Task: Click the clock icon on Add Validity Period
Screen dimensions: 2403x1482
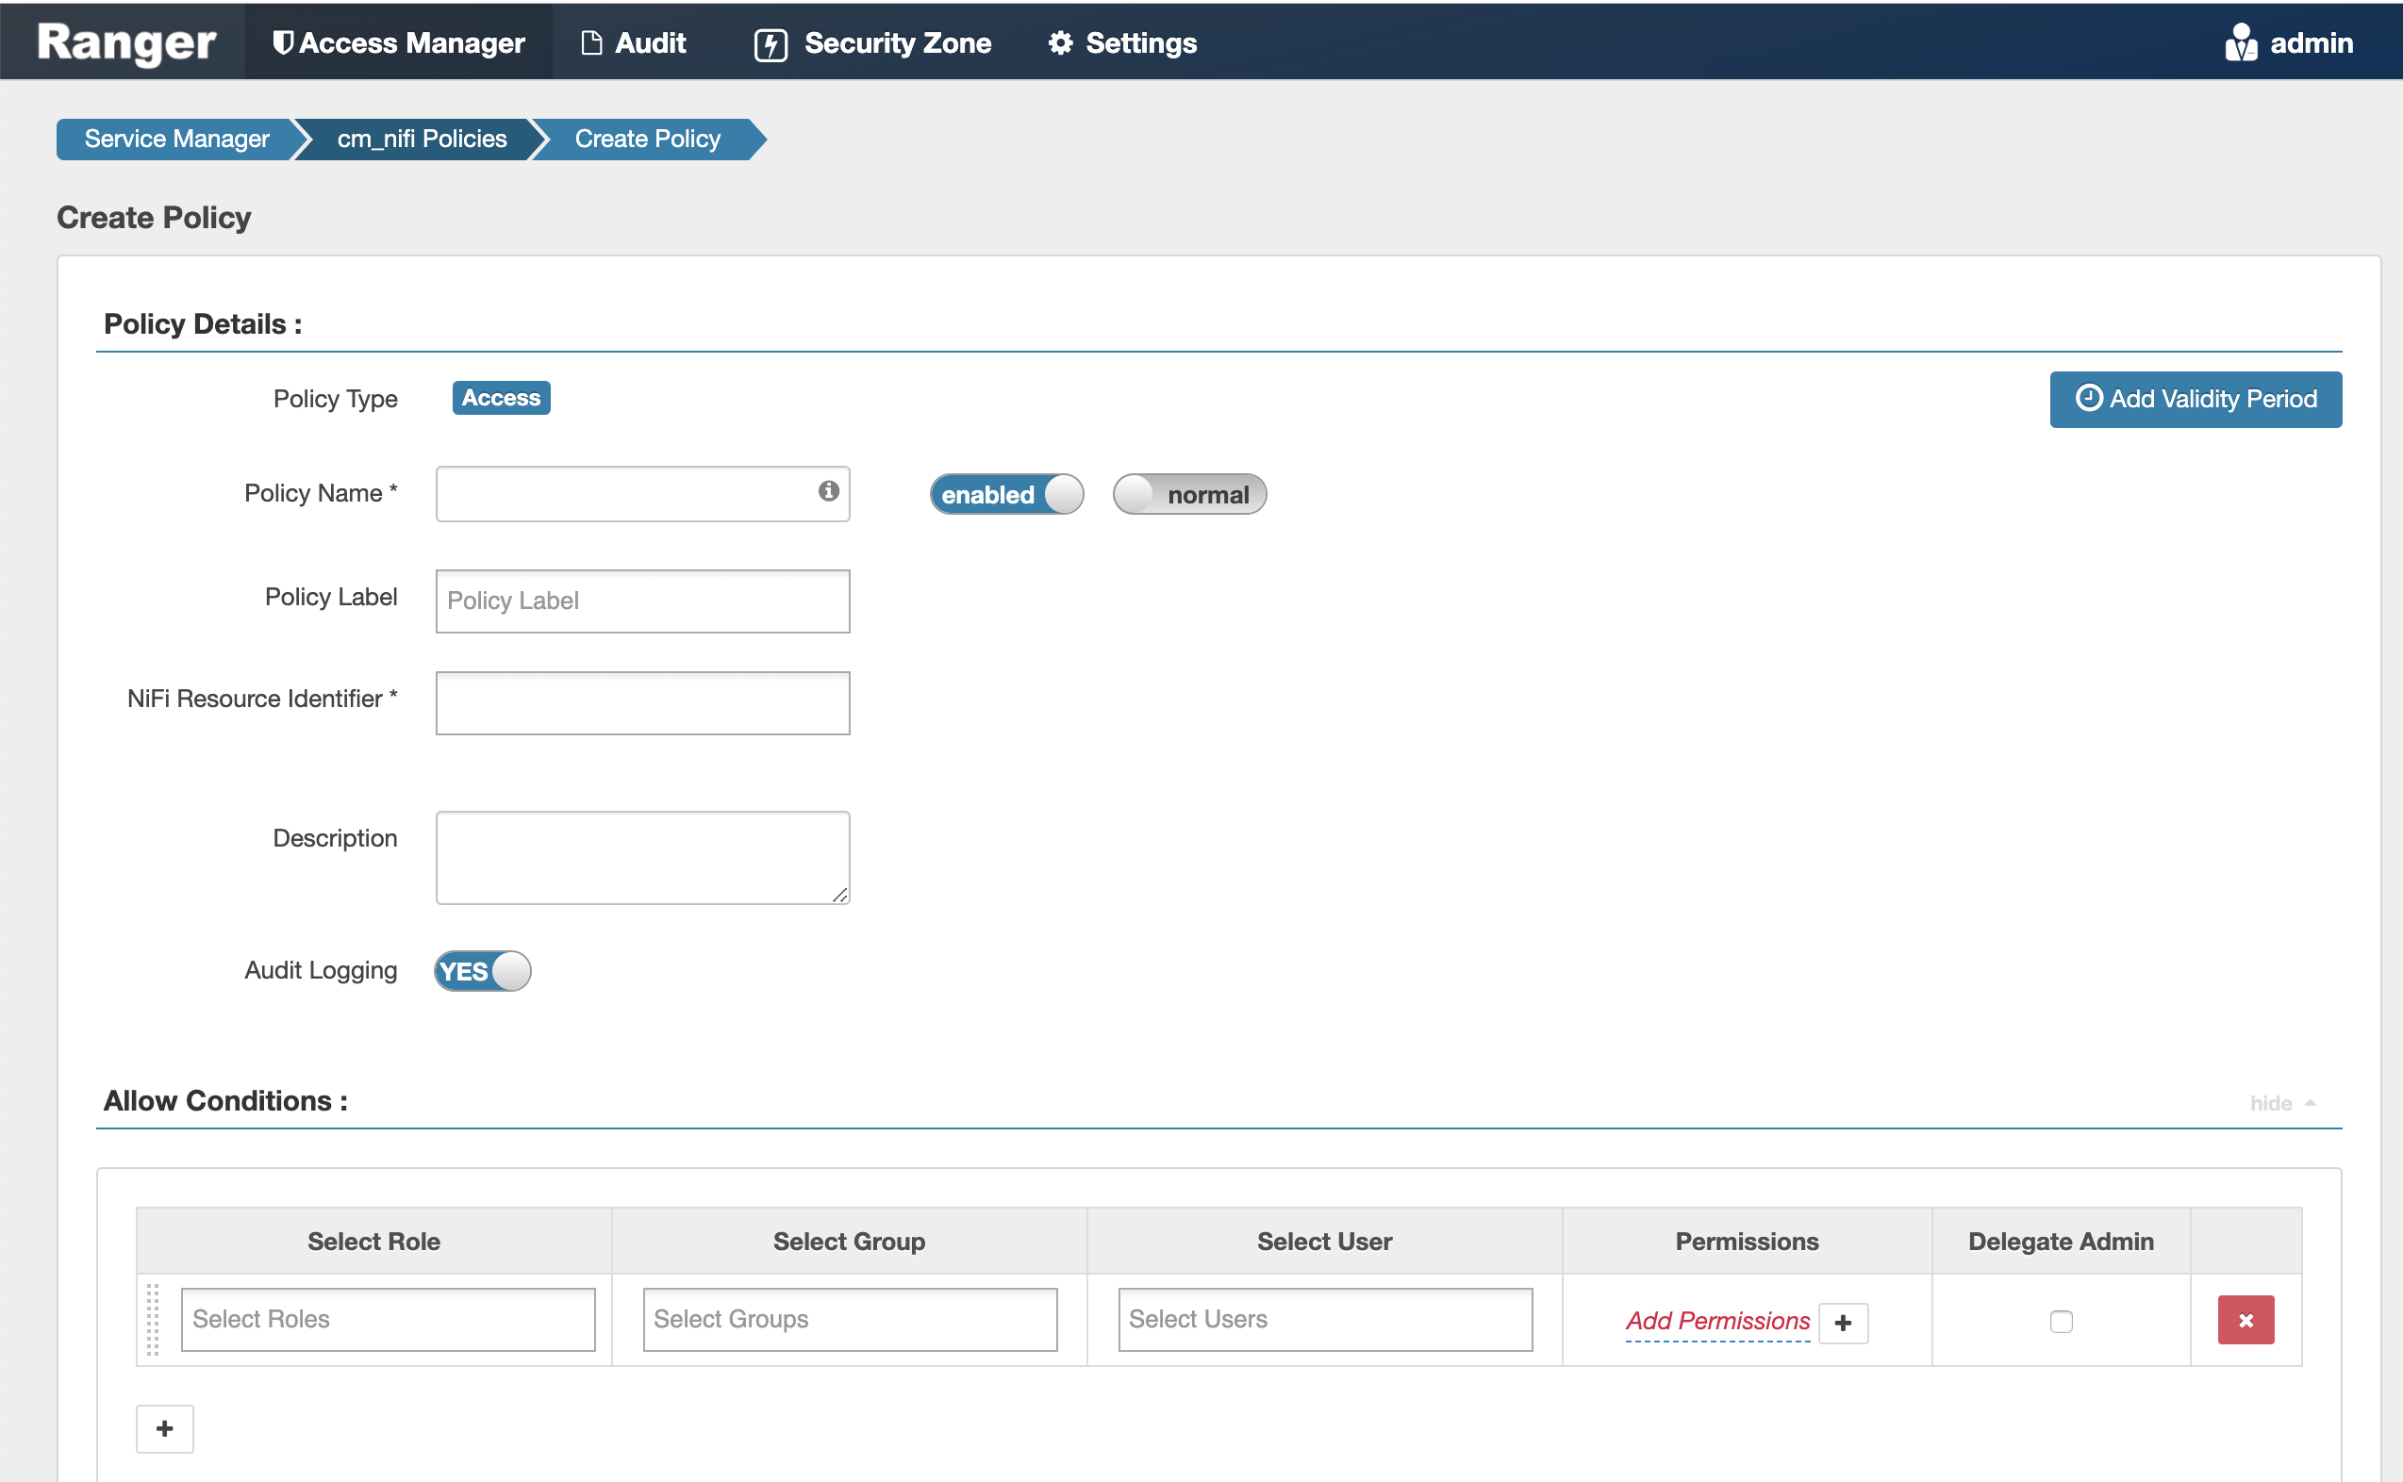Action: pos(2089,399)
